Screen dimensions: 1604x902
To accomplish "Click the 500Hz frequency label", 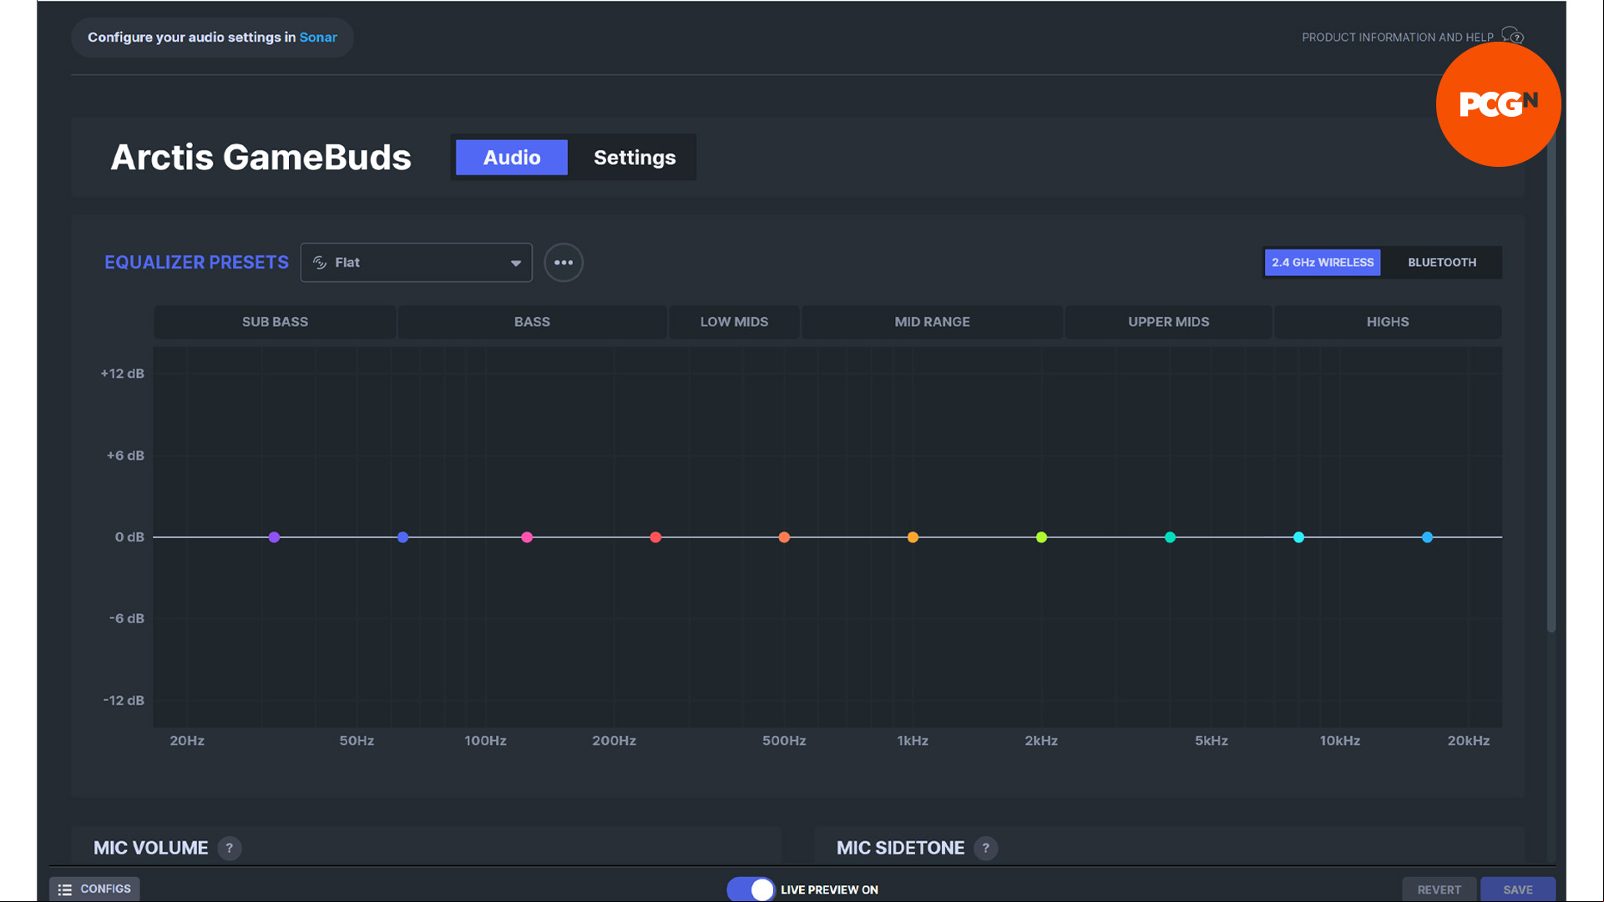I will [784, 741].
